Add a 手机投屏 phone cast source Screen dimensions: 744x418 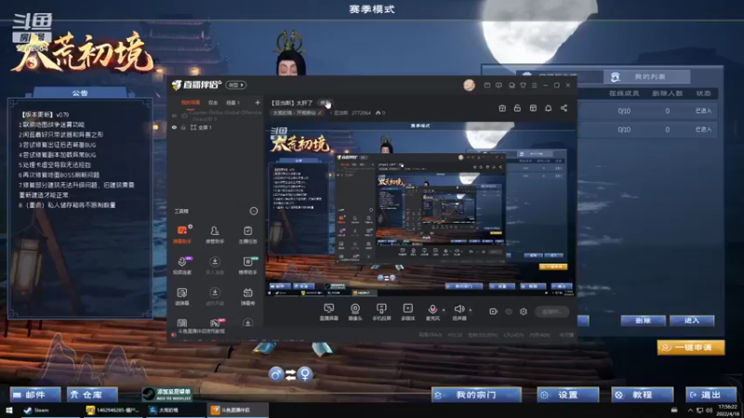click(381, 312)
